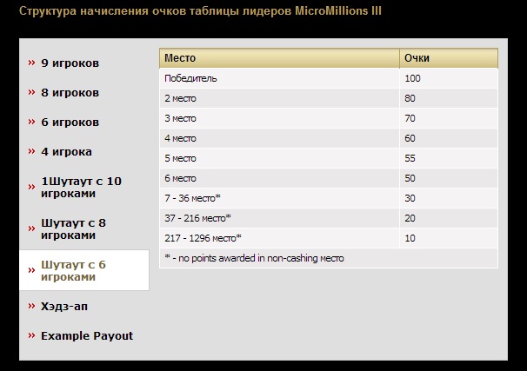Select the "6 место" cell
The width and height of the screenshot is (527, 371).
click(x=279, y=178)
